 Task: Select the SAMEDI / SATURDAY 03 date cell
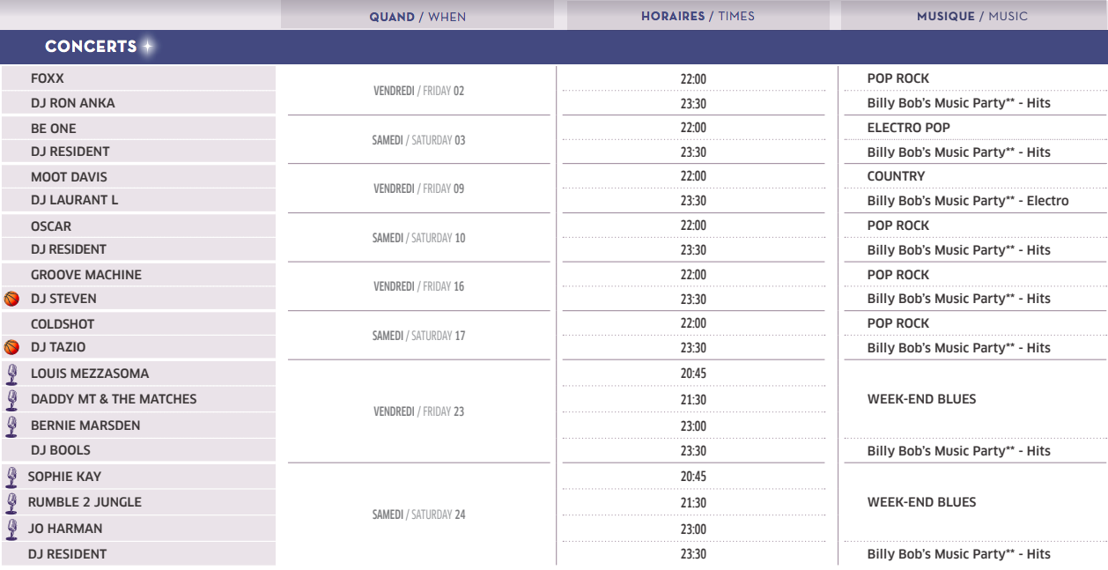(418, 140)
